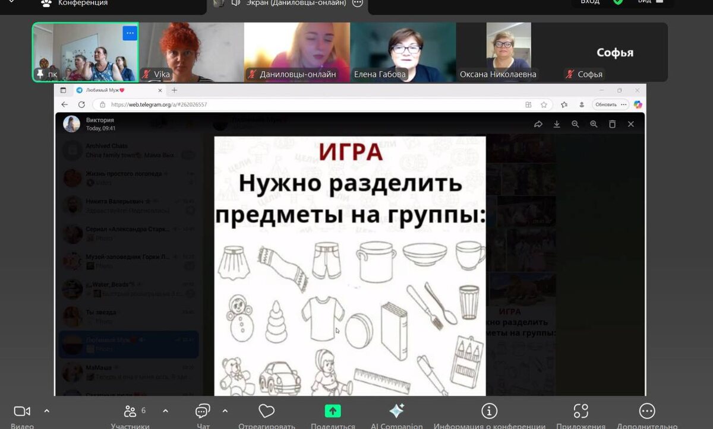The height and width of the screenshot is (429, 713).
Task: Open the highlighted Любимый Муж chat
Action: [x=128, y=344]
